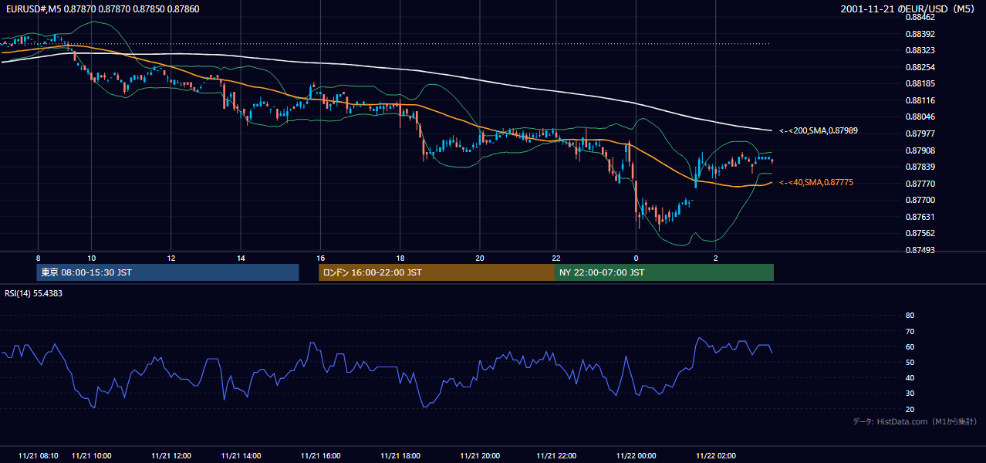Click the bottom date label 11/21 08:10
Image resolution: width=986 pixels, height=463 pixels.
tap(38, 456)
